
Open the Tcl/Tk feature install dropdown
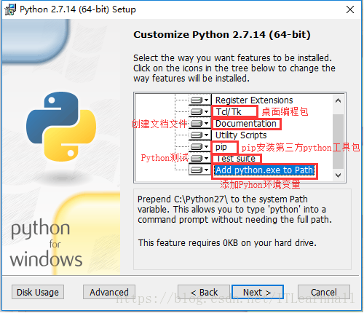point(199,111)
